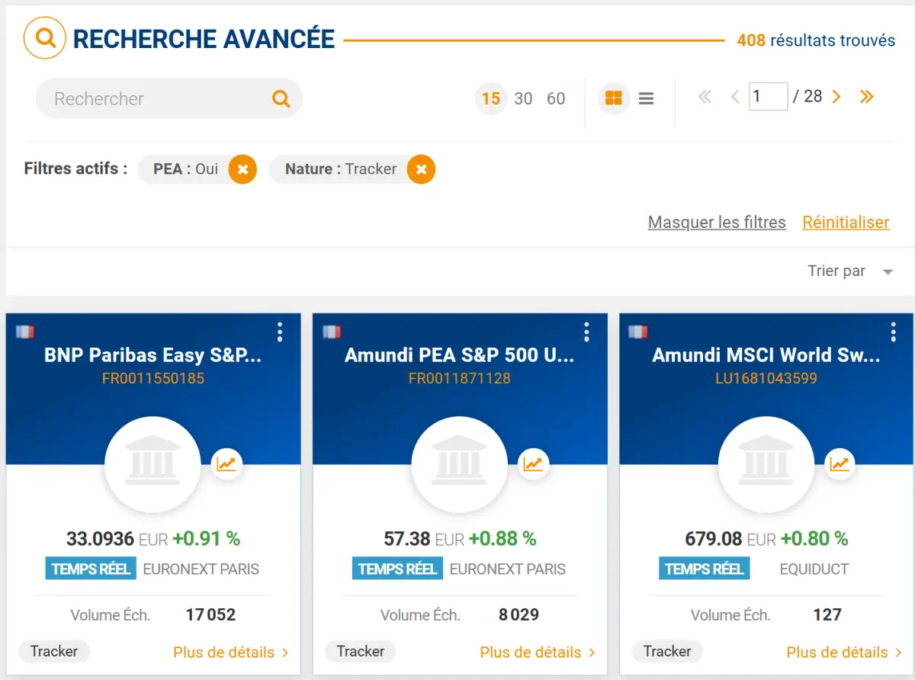Screen dimensions: 915x680
Task: Click the page number input box
Action: click(x=768, y=96)
